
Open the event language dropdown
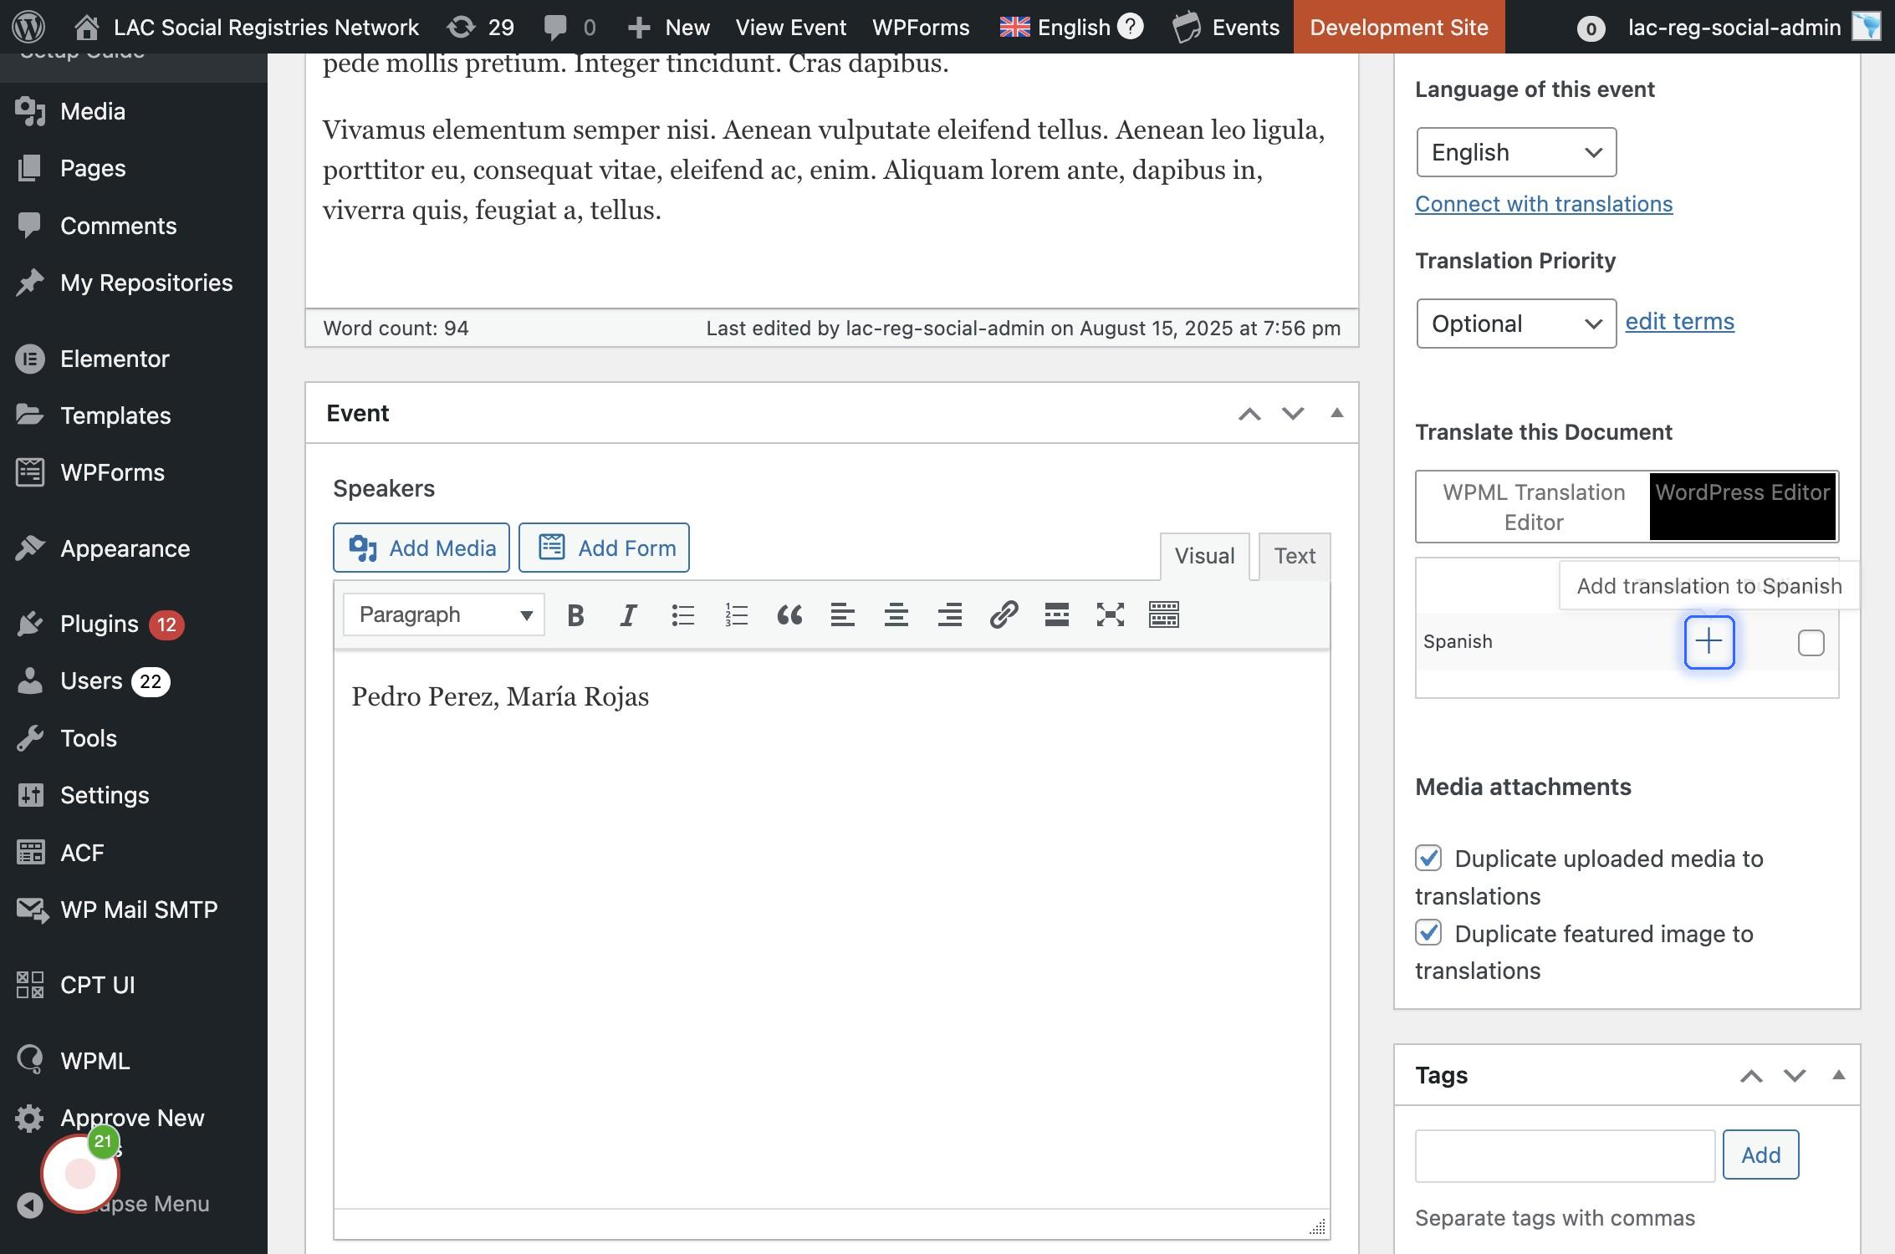(x=1515, y=152)
